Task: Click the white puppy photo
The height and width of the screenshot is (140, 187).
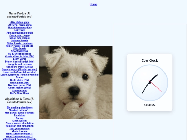Action: click(76, 83)
